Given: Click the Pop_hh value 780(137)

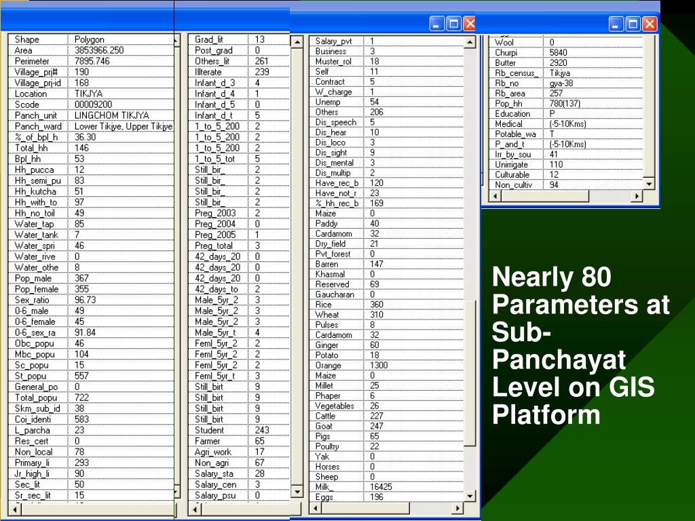Looking at the screenshot, I should 565,104.
